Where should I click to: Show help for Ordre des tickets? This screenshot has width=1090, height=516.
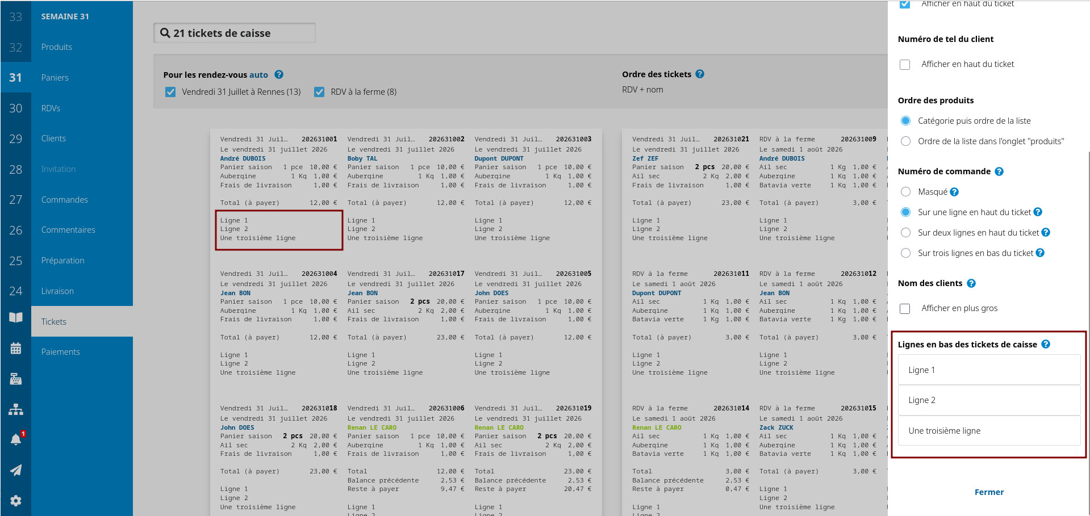click(x=700, y=74)
